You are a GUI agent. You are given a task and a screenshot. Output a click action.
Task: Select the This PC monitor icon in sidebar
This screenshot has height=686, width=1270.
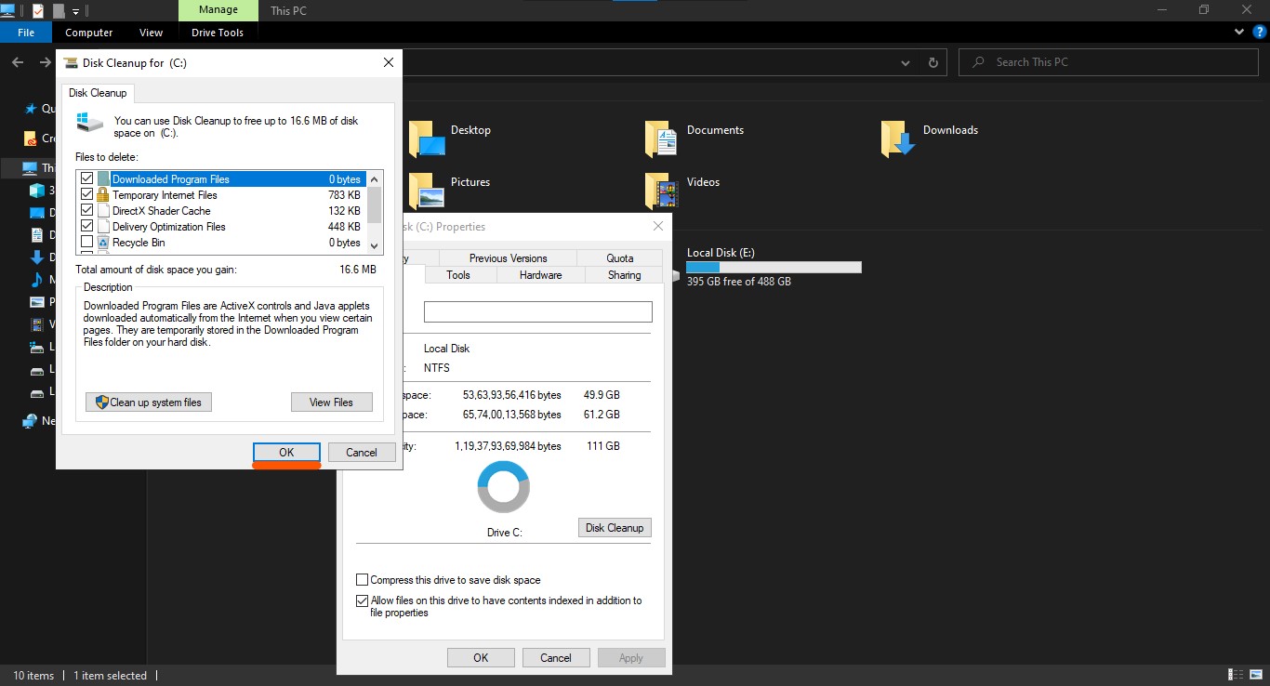pos(30,168)
